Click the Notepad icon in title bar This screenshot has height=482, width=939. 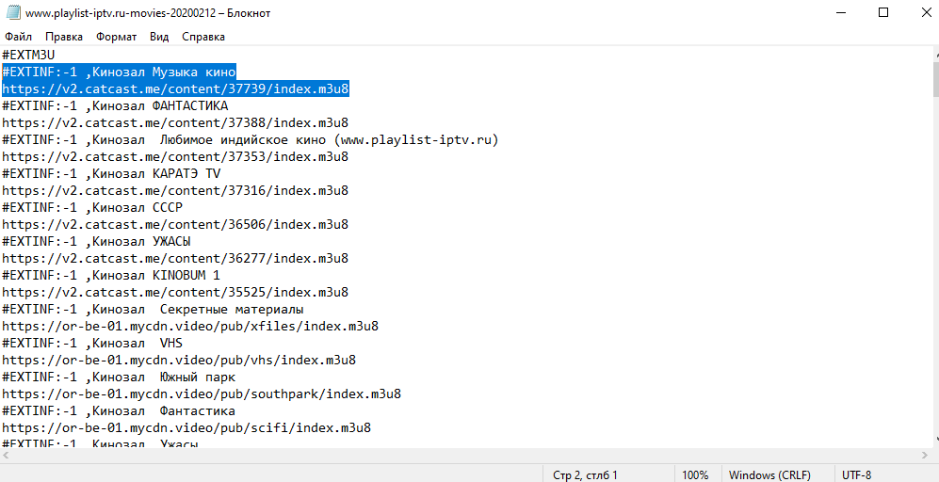(11, 13)
